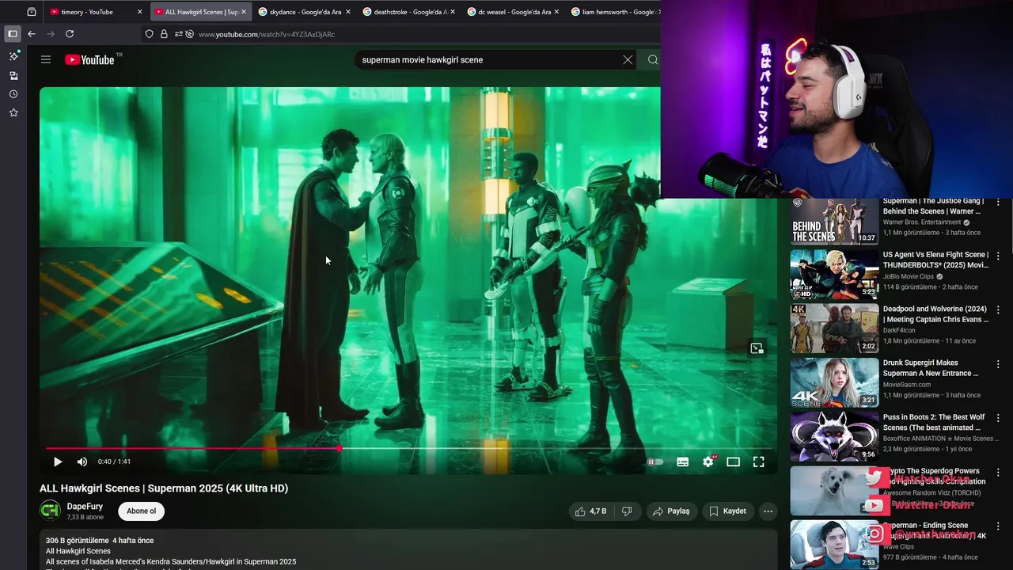Viewport: 1013px width, 570px height.
Task: Open the tab list icon
Action: [x=32, y=12]
